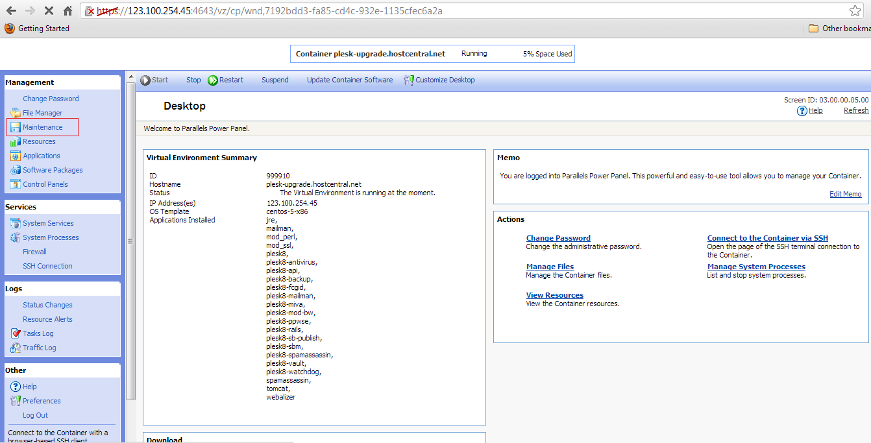Click the Manage System Processes action link

pos(756,267)
